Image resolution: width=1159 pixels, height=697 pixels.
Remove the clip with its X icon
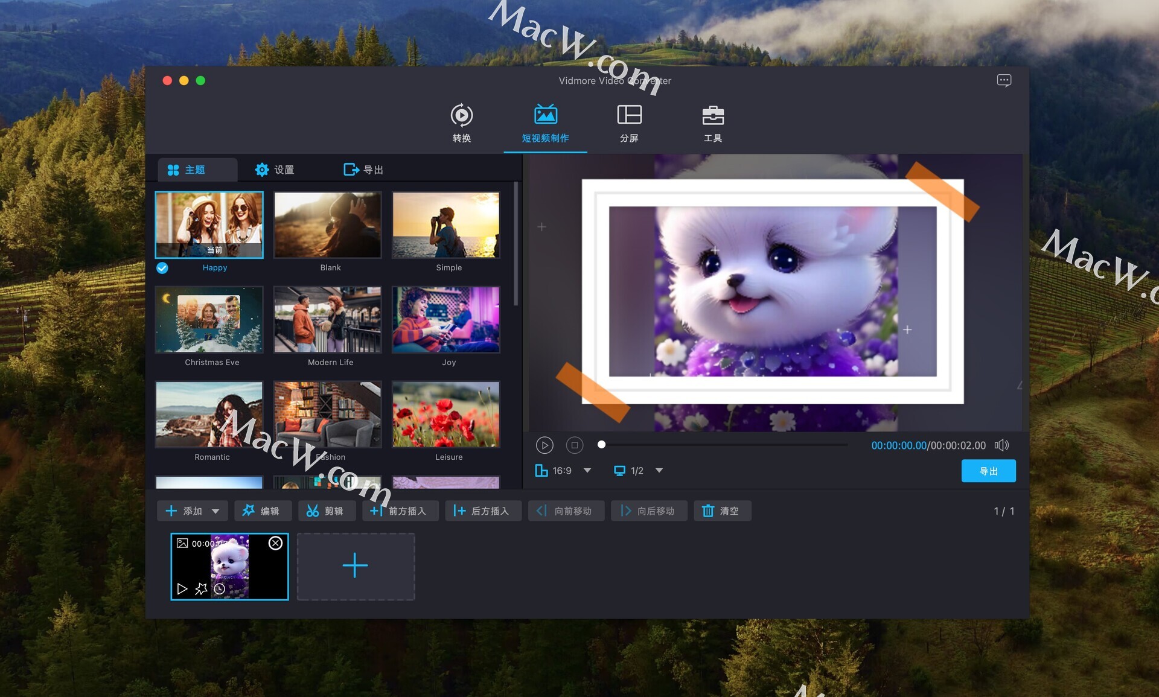click(275, 543)
